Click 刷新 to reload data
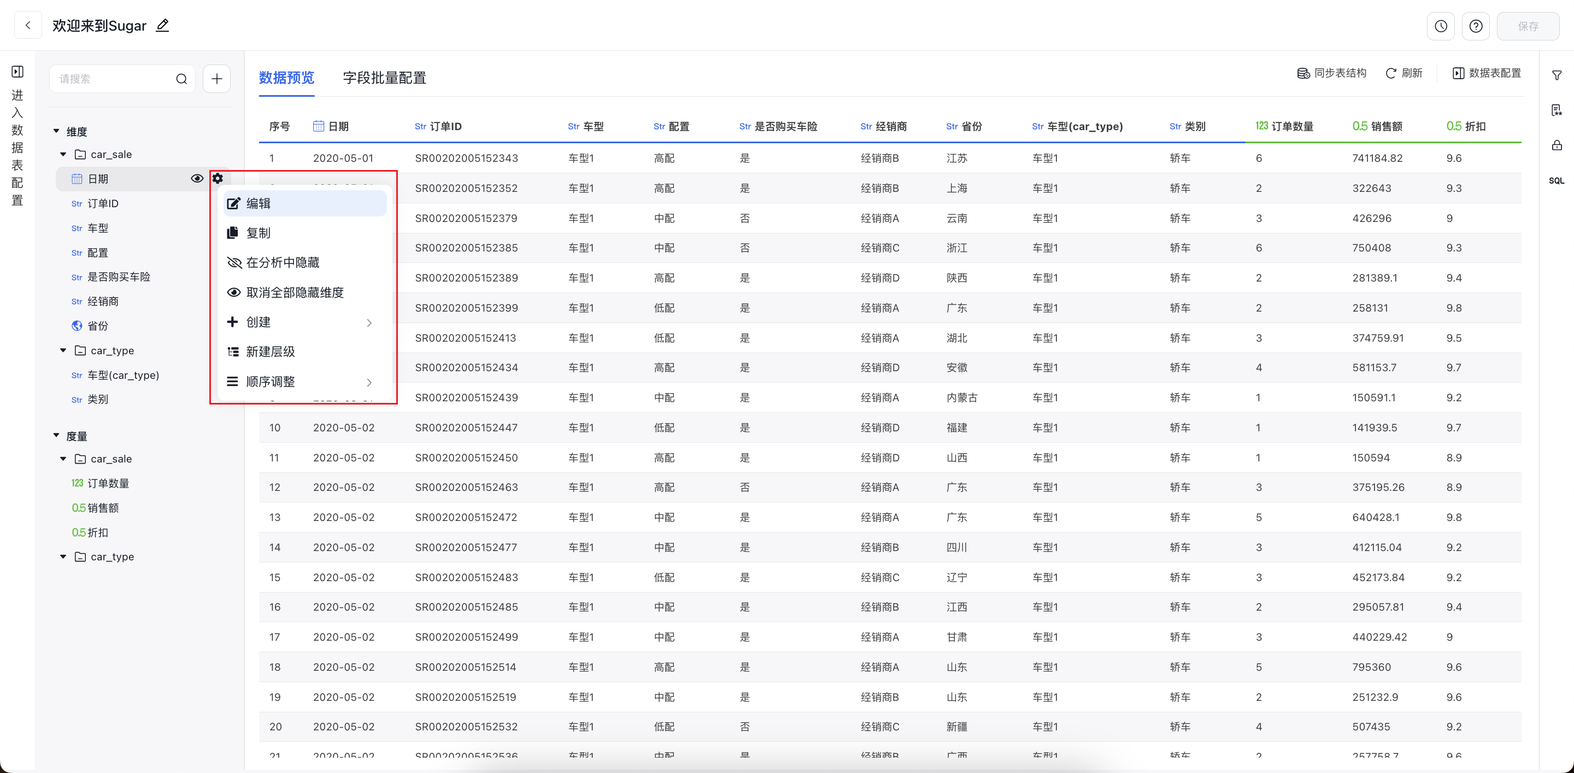 [1404, 73]
